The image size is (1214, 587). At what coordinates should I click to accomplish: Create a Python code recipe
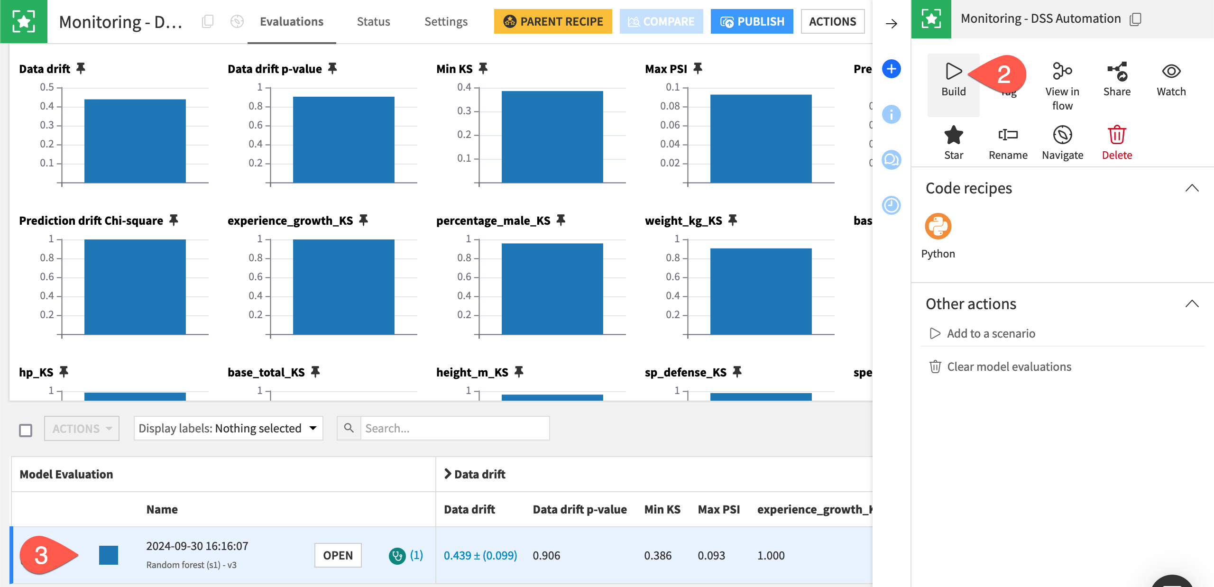click(x=938, y=227)
